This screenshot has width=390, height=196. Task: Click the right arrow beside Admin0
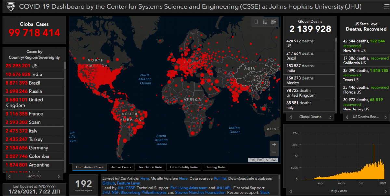59,177
